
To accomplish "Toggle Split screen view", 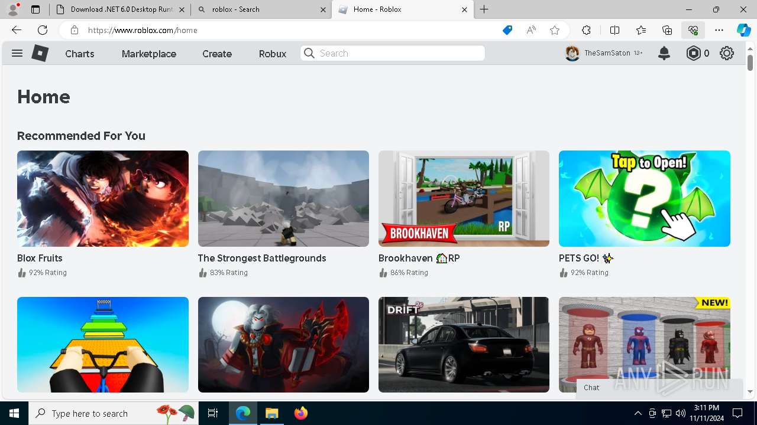I will coord(614,30).
